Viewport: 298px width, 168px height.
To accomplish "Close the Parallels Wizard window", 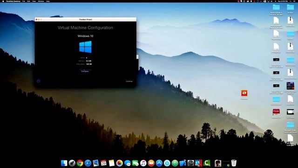I will (x=36, y=20).
